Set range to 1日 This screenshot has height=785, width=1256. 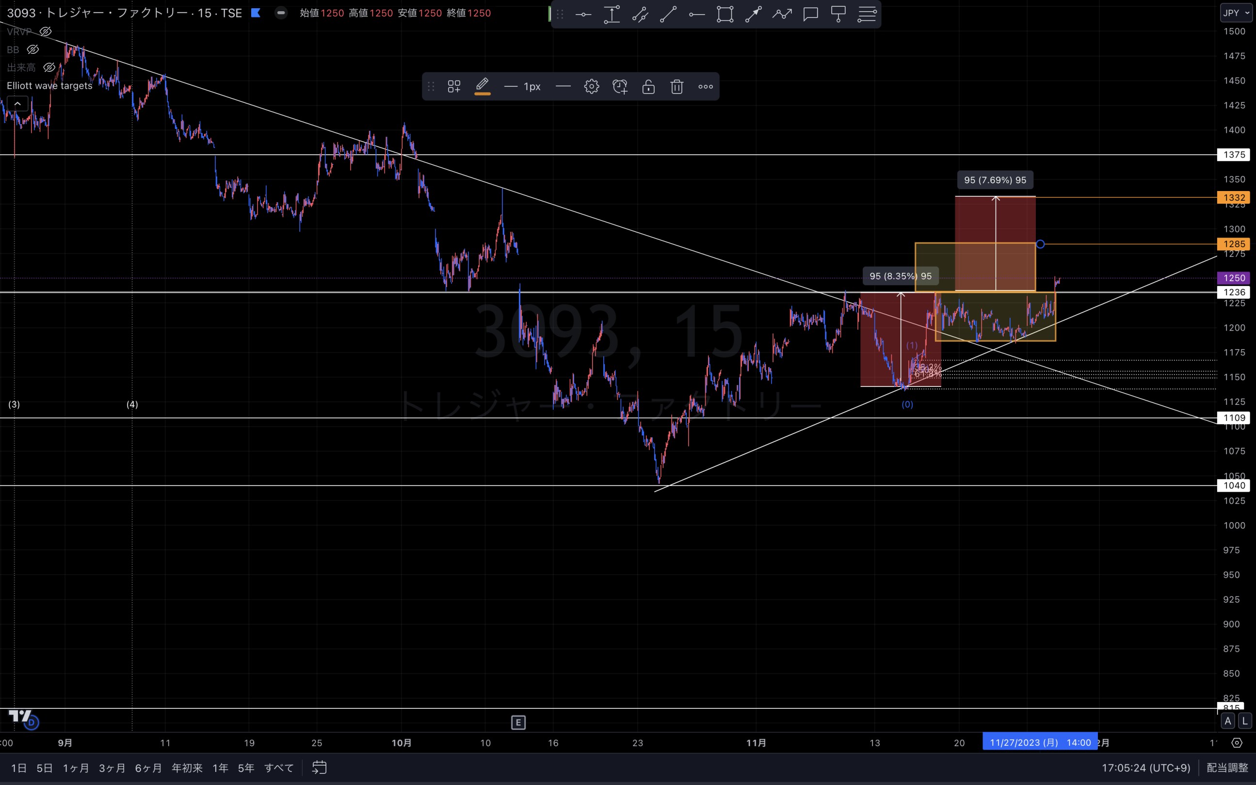click(x=19, y=768)
